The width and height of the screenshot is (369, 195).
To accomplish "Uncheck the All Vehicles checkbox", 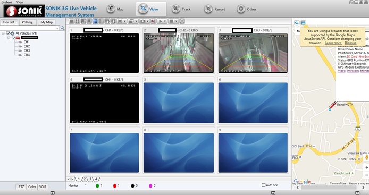I will coord(8,33).
